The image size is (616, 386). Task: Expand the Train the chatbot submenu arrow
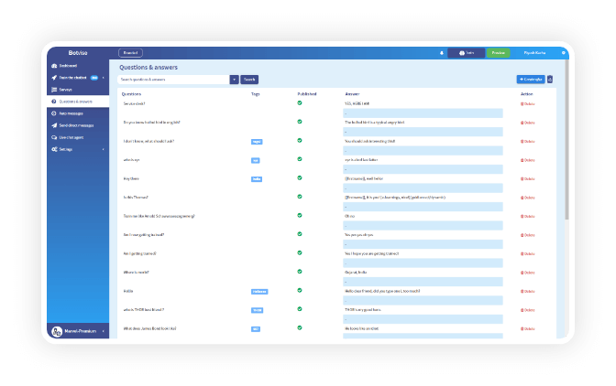click(x=104, y=78)
